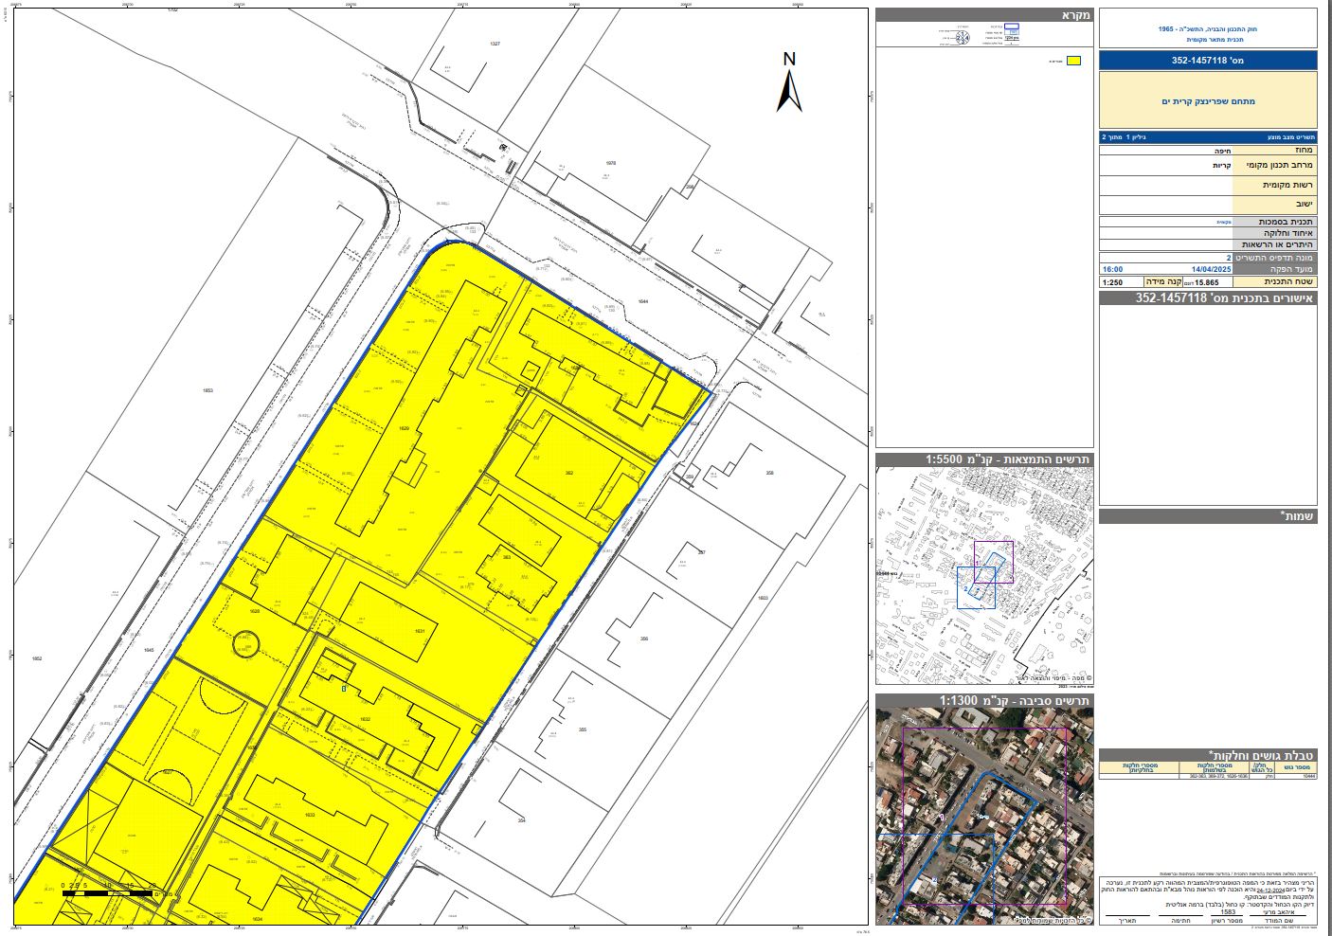Click the yellow legend color swatch
The height and width of the screenshot is (936, 1332).
click(1074, 61)
